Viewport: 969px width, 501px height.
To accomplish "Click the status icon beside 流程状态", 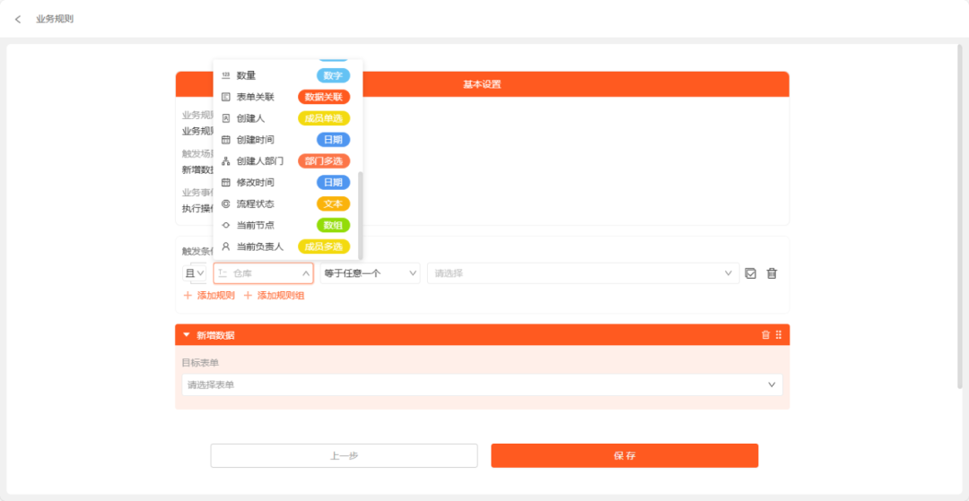I will click(225, 203).
